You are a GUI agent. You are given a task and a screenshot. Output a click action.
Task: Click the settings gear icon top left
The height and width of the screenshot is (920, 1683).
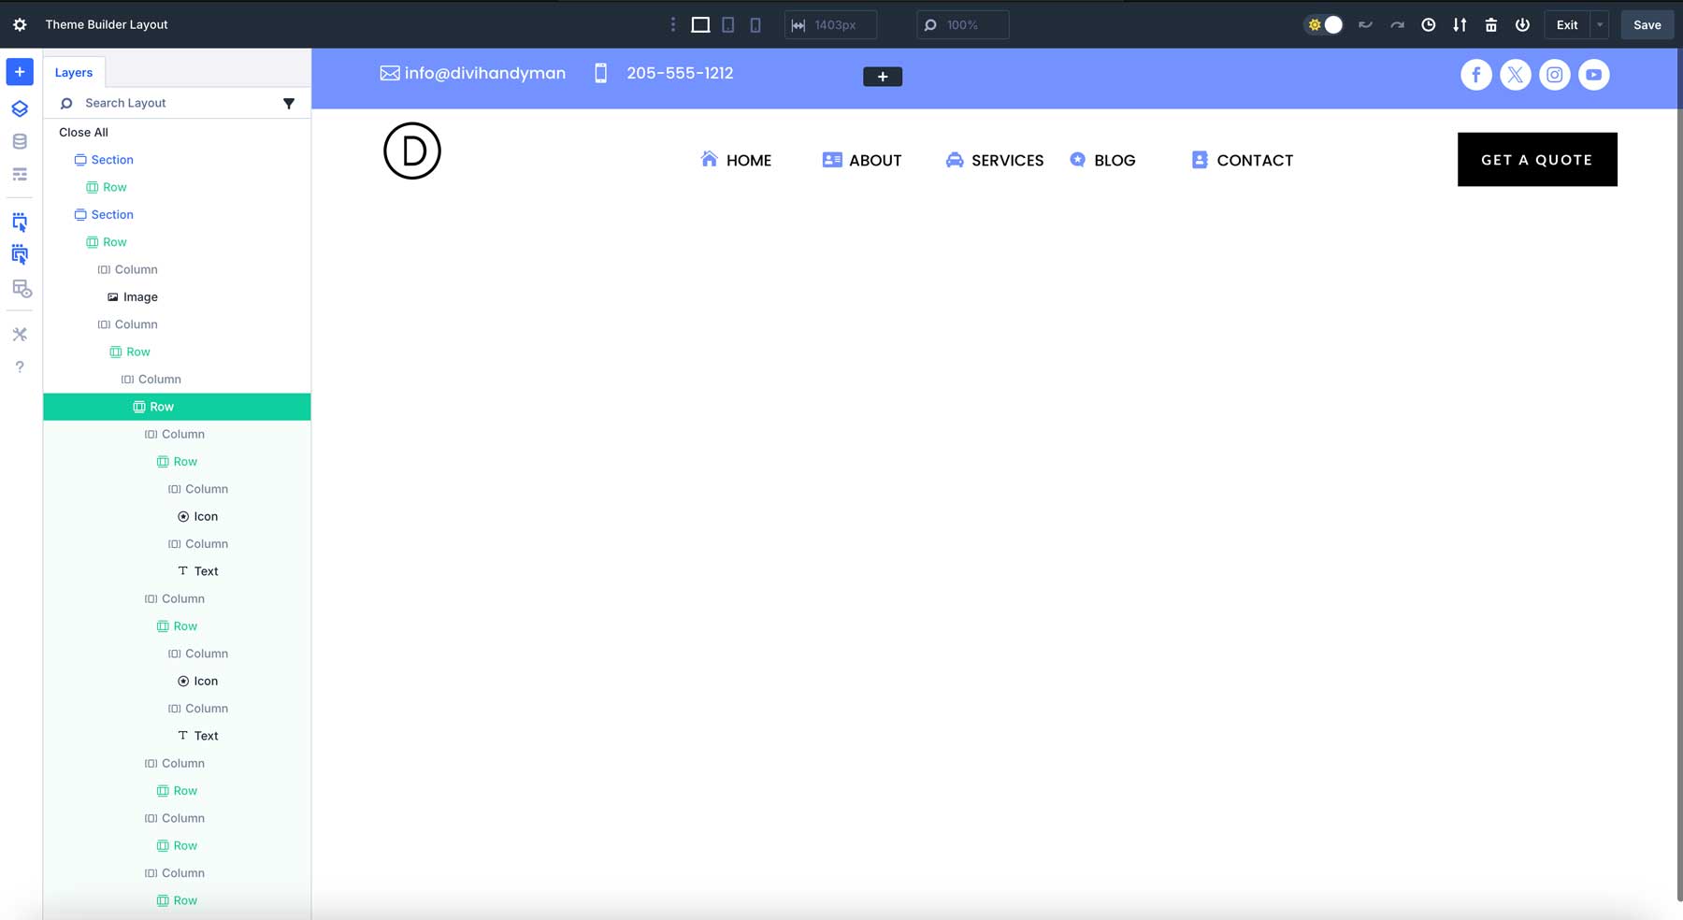(x=20, y=24)
